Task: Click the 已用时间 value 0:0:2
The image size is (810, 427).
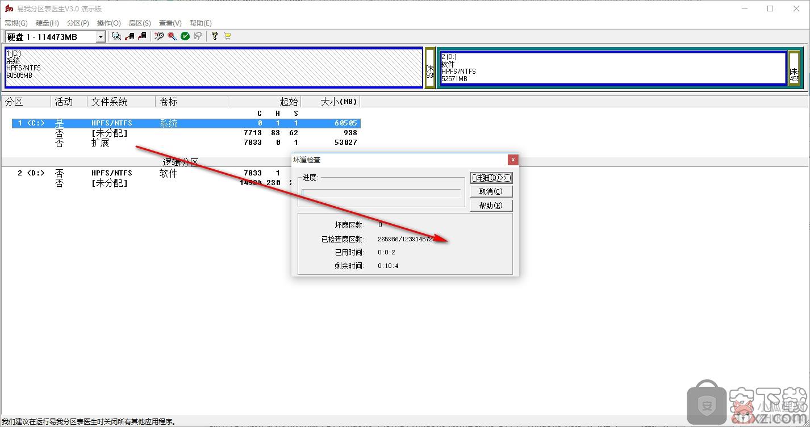Action: click(x=386, y=252)
